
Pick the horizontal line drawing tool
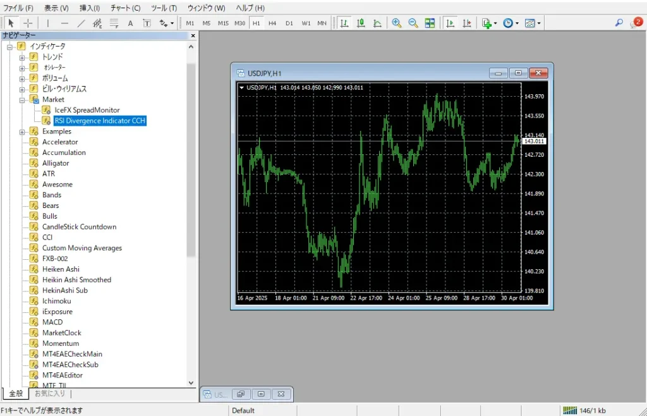tap(64, 23)
